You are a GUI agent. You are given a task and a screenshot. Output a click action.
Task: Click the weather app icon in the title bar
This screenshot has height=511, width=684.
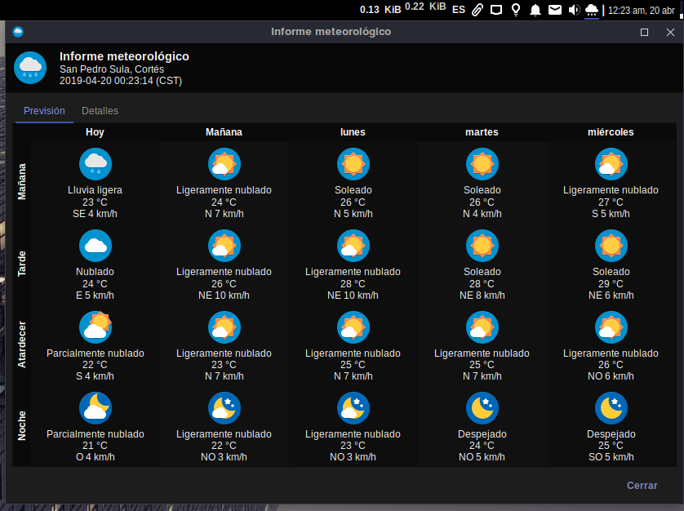[x=18, y=32]
